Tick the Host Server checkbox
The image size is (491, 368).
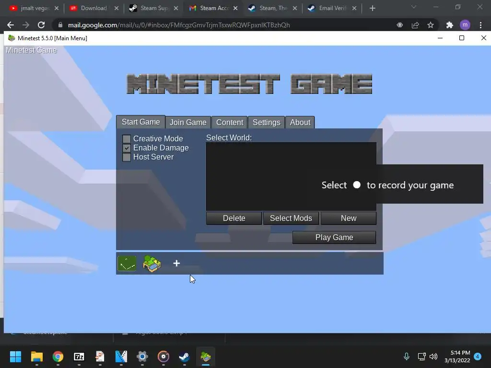(x=127, y=157)
